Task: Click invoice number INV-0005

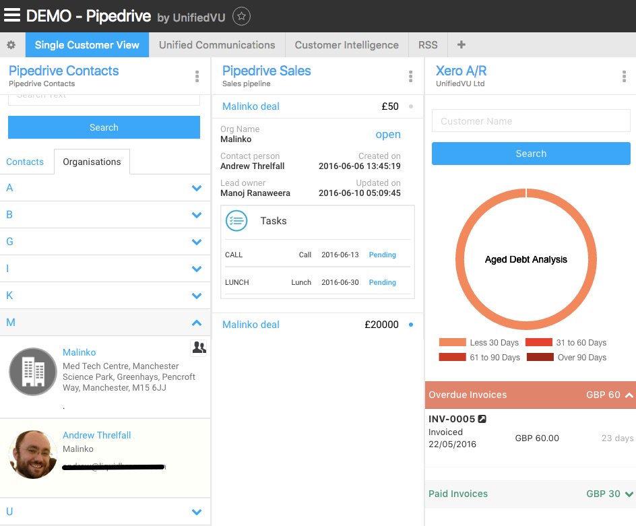Action: [x=451, y=419]
